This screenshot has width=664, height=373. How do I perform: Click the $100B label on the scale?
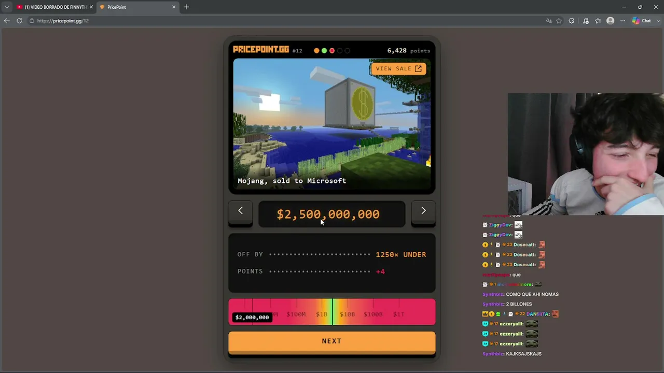[373, 314]
